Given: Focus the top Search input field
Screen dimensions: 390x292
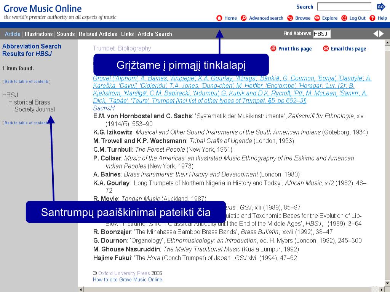Looking at the screenshot, I should (344, 7).
